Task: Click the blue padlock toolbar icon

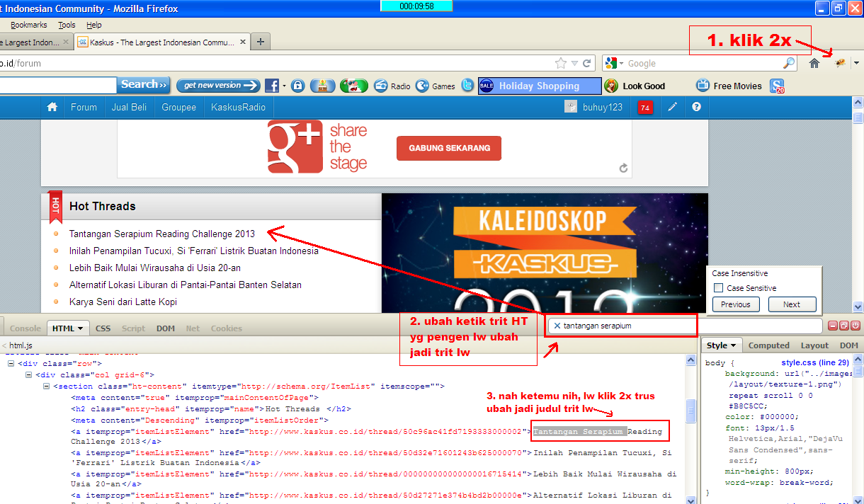Action: pos(297,86)
